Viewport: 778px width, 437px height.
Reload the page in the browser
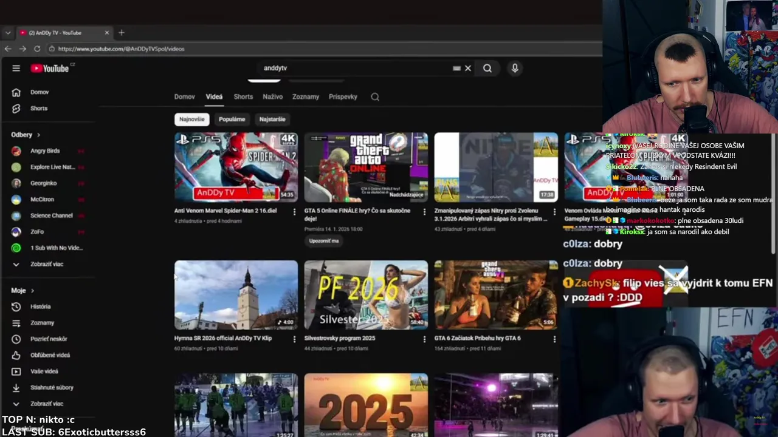[37, 49]
